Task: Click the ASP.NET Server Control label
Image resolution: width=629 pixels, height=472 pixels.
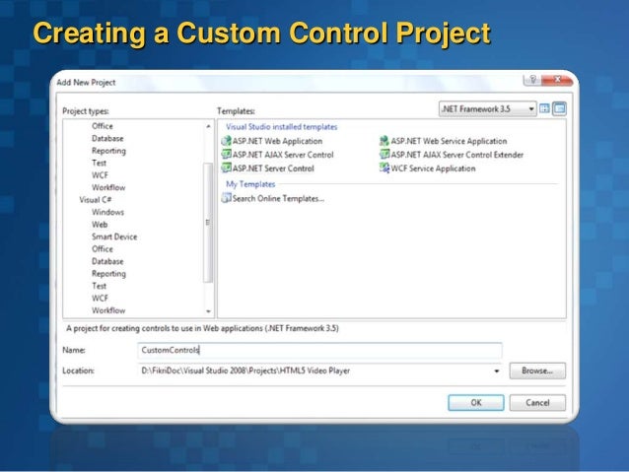Action: [273, 169]
